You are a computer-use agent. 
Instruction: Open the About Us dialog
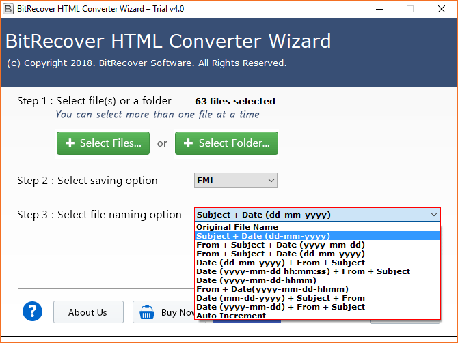tap(88, 312)
